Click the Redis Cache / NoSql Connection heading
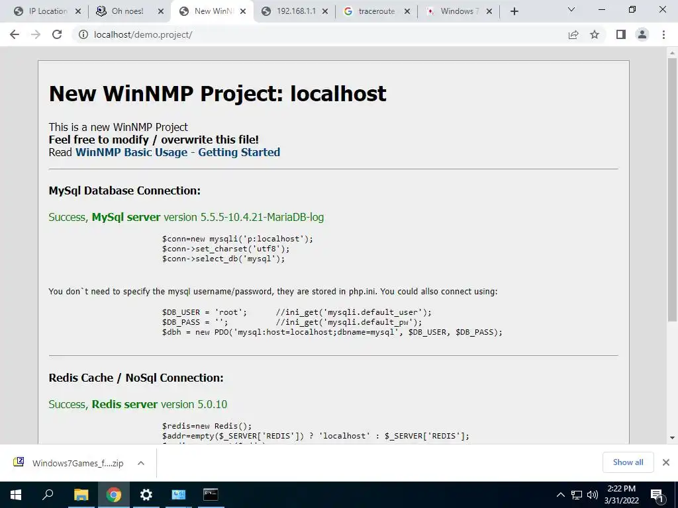Viewport: 678px width, 508px height. [x=136, y=378]
